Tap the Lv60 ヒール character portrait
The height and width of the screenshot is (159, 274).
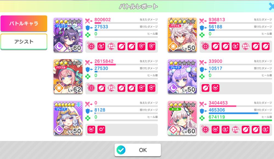tap(182, 118)
